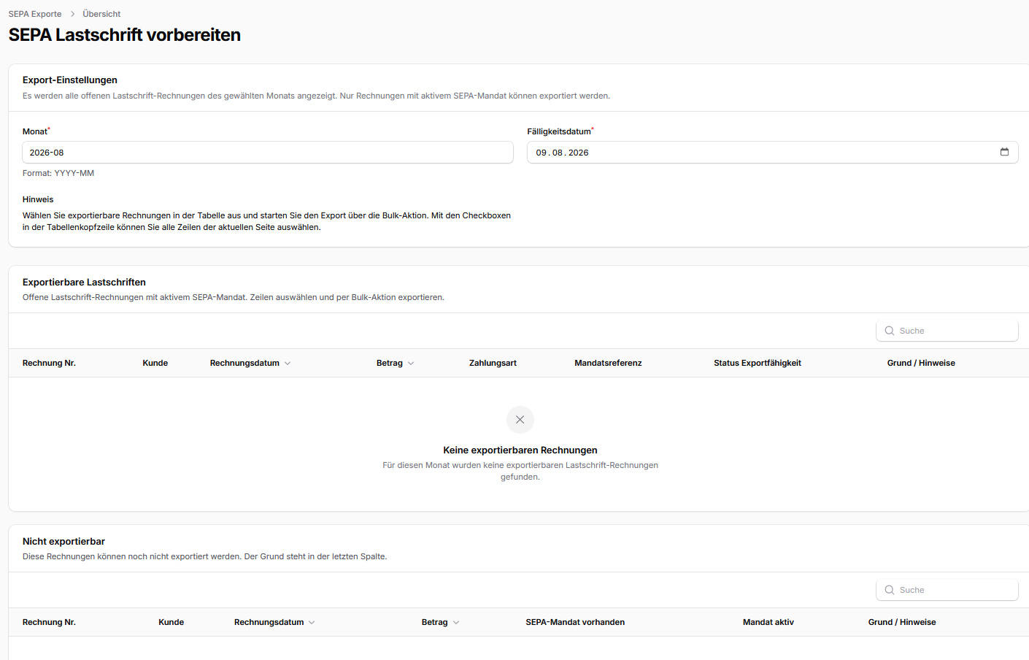Viewport: 1029px width, 660px height.
Task: Go to the Übersicht breadcrumb
Action: [101, 14]
